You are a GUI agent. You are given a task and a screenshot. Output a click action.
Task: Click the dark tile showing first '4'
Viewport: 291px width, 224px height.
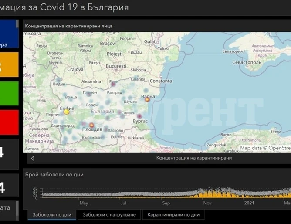point(9,154)
